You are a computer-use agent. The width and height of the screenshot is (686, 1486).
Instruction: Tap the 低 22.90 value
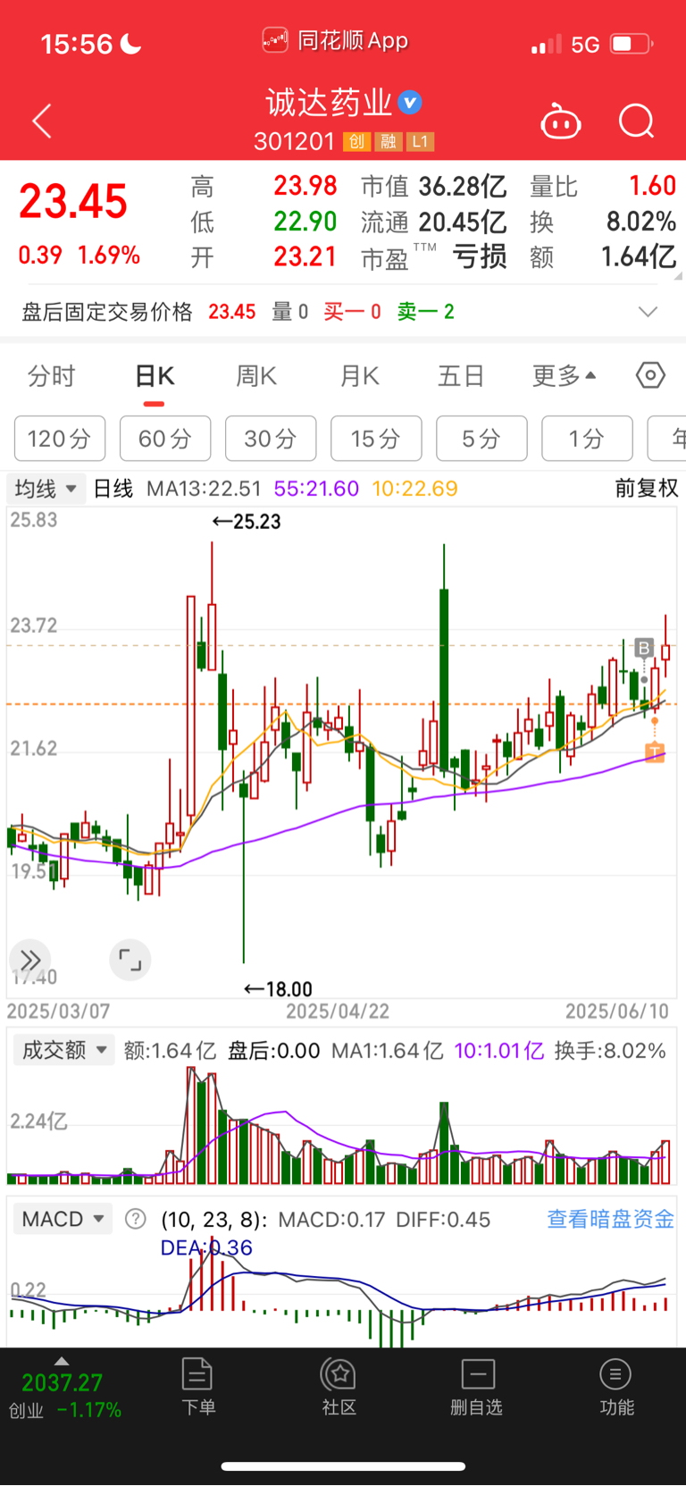point(264,222)
